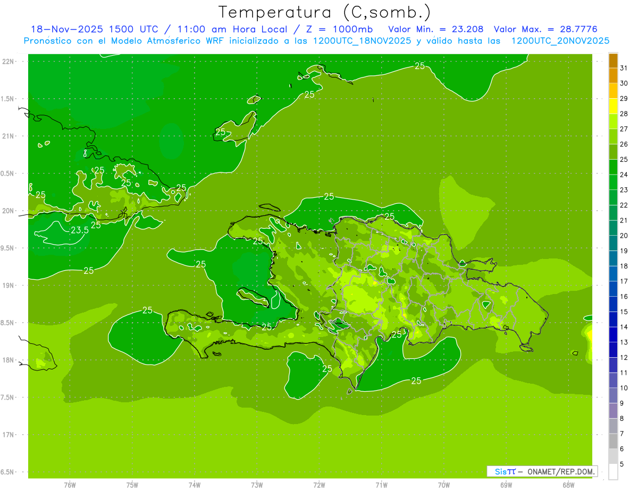Select the legend swatch between 21 and 22

coord(613,213)
